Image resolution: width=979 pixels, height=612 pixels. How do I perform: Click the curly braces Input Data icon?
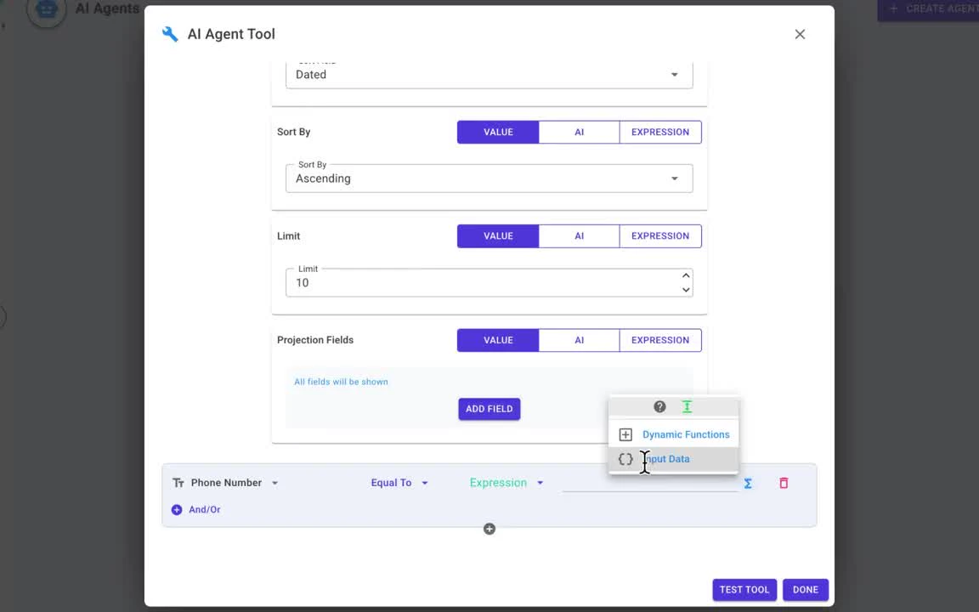tap(625, 459)
